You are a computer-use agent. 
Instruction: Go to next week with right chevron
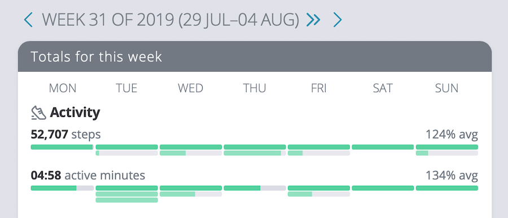[x=338, y=20]
